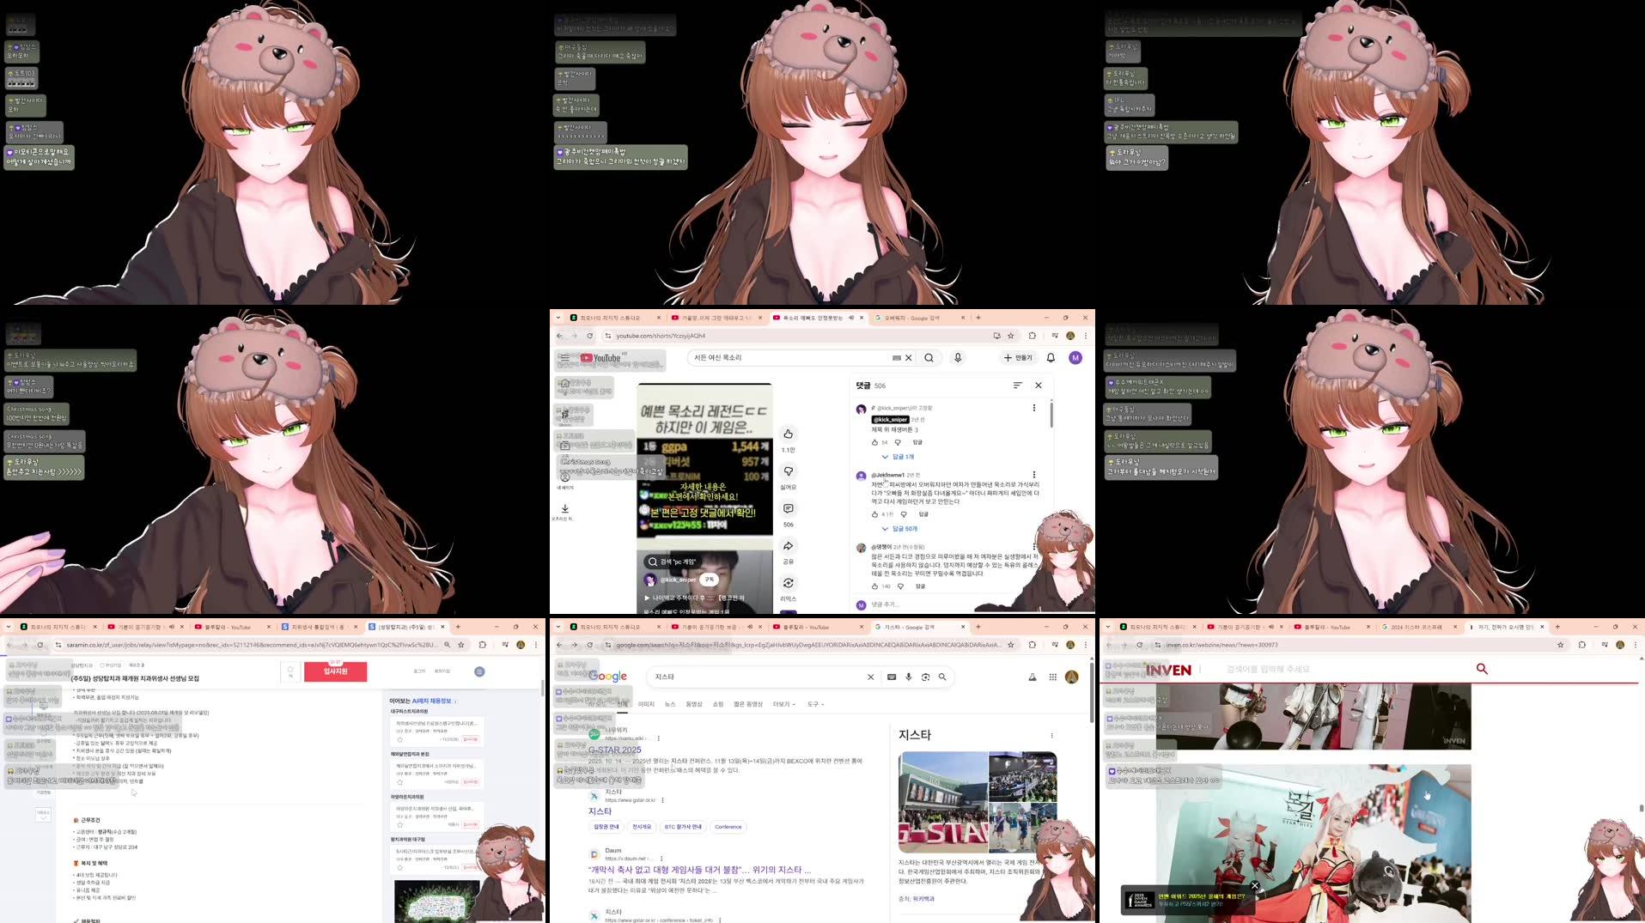Bookmark the saramin page via the address-bar star

461,645
